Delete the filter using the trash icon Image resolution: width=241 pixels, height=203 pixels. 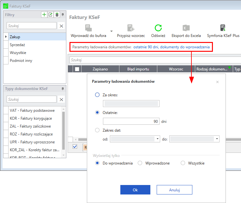[x=57, y=15]
